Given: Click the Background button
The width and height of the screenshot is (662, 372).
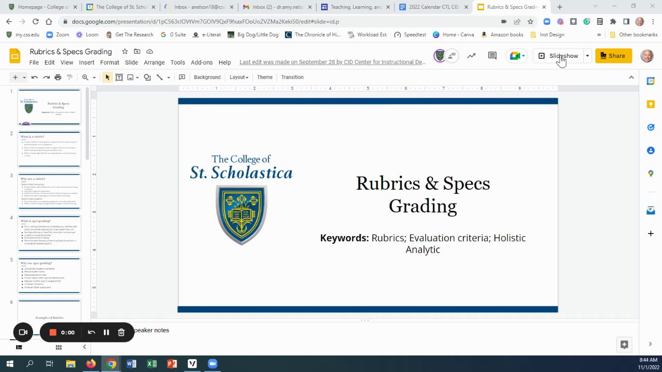Looking at the screenshot, I should (x=207, y=77).
